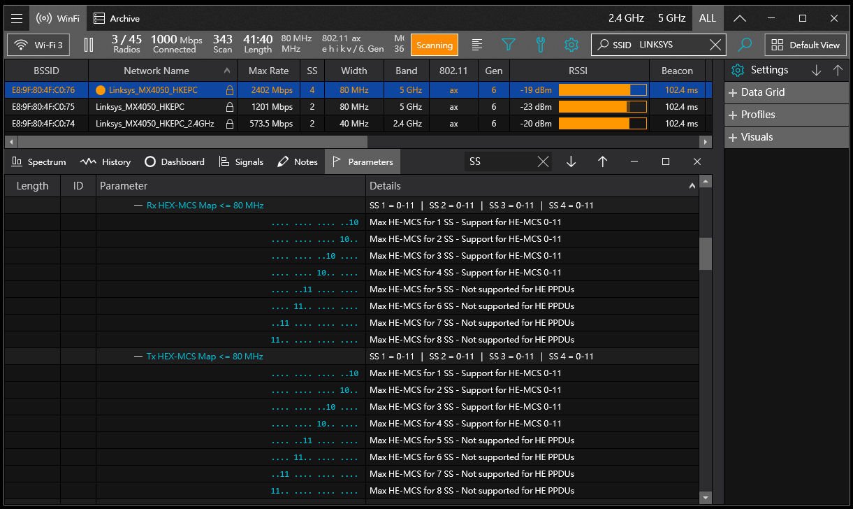Select the Parameters tab
This screenshot has width=853, height=509.
[x=363, y=162]
